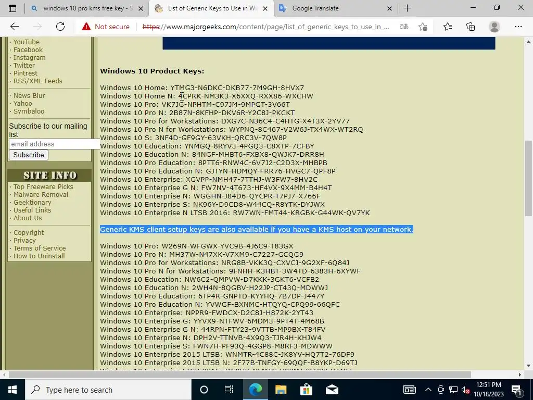
Task: Click the Subscribe button
Action: click(29, 155)
